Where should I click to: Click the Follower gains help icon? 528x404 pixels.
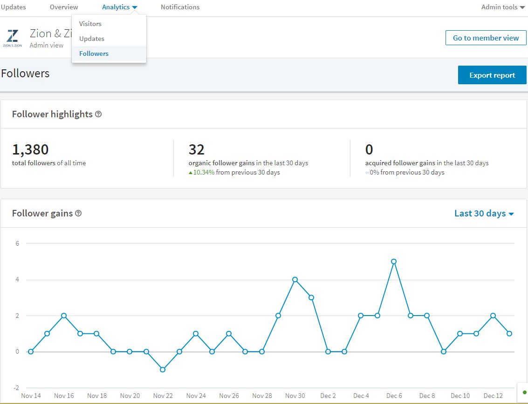pos(78,213)
